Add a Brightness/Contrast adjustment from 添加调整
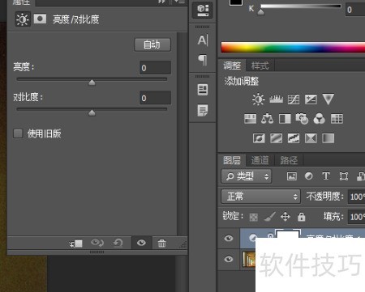365x292 pixels. 258,99
